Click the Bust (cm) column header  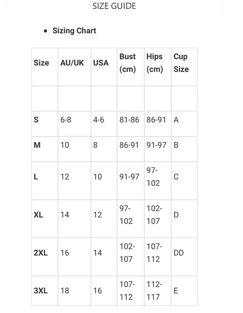pos(128,63)
